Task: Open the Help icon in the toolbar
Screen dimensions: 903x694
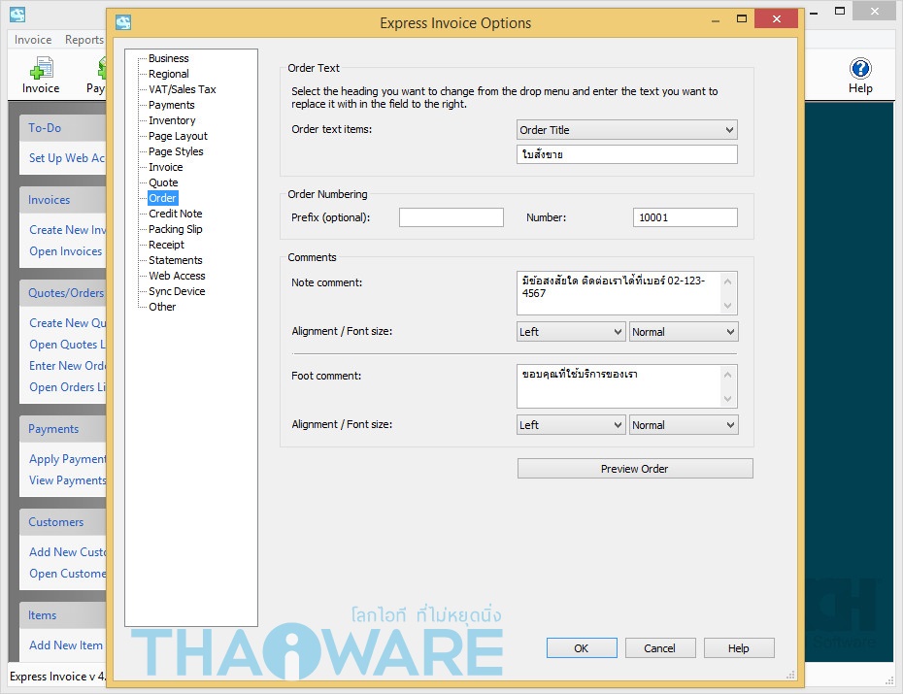Action: [x=860, y=69]
